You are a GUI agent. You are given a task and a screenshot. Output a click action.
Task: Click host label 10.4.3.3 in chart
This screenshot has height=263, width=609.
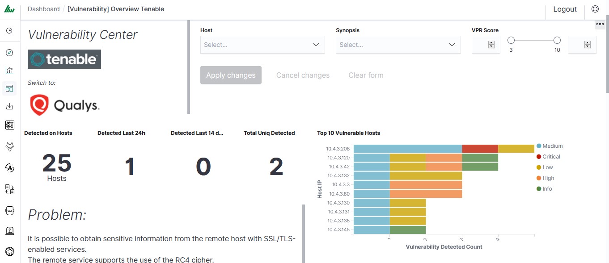(341, 184)
